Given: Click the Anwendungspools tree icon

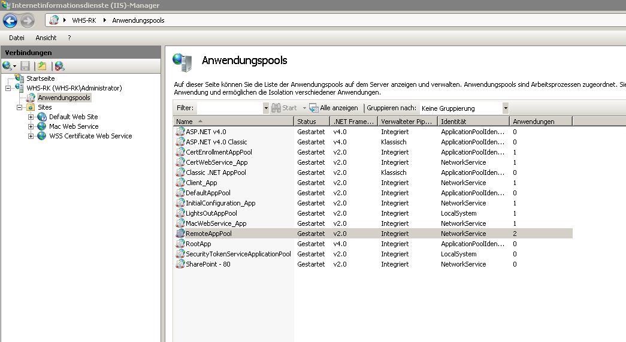Looking at the screenshot, I should pos(31,98).
